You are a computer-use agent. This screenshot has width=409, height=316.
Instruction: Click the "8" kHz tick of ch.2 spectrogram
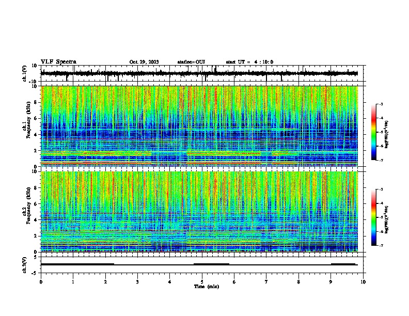pyautogui.click(x=36, y=188)
